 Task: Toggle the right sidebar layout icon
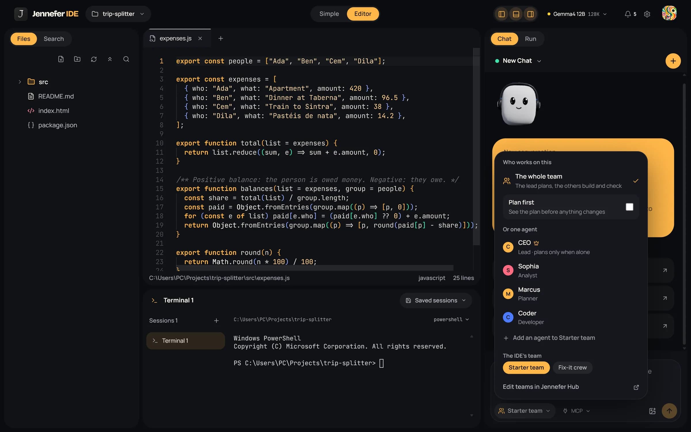(x=530, y=14)
